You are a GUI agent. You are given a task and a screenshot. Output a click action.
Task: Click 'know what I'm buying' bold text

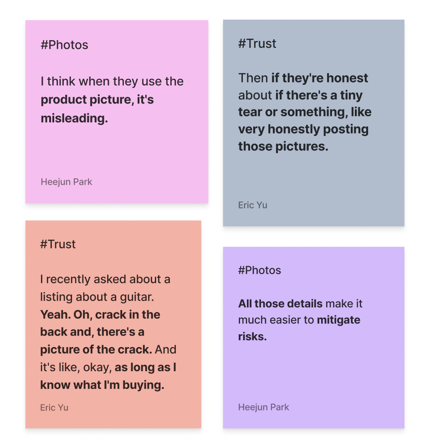coord(102,385)
